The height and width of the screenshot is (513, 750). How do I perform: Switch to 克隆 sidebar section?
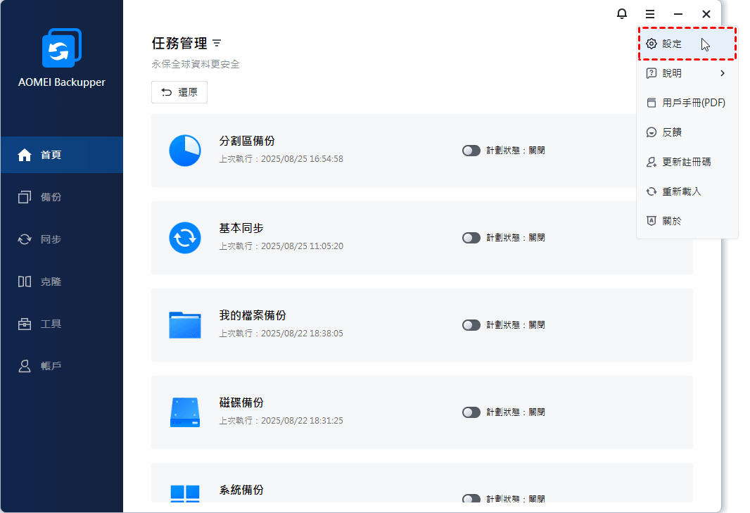pos(62,281)
